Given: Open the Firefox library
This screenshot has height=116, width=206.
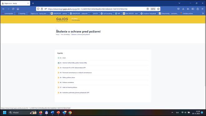Looking at the screenshot, I should coord(188,9).
